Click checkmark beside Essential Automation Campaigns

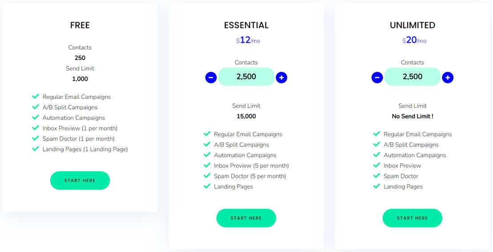click(207, 155)
